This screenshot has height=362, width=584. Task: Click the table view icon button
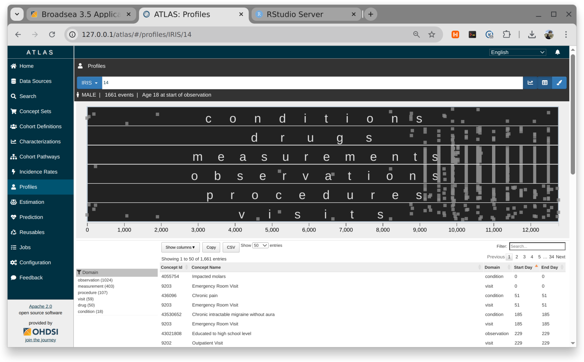545,83
